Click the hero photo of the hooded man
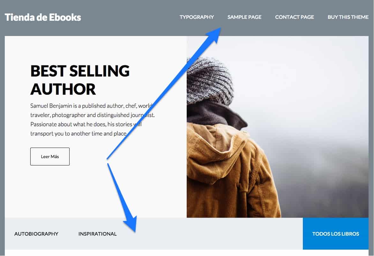Screen dimensions: 374x256 [277, 127]
